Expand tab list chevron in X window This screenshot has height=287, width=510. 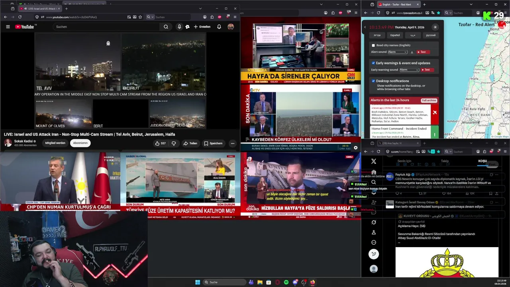click(x=471, y=143)
